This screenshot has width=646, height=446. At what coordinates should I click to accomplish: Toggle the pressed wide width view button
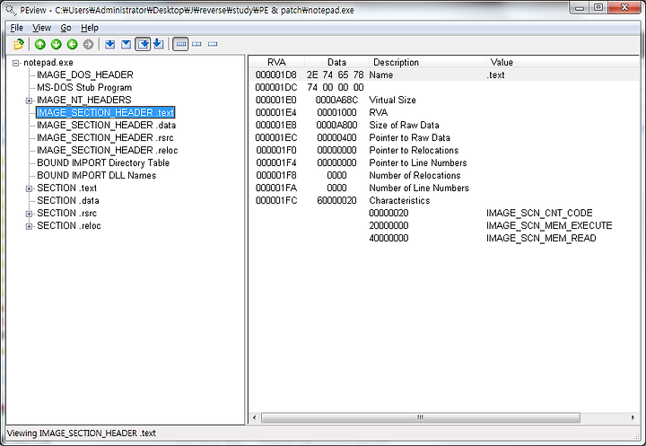(180, 44)
